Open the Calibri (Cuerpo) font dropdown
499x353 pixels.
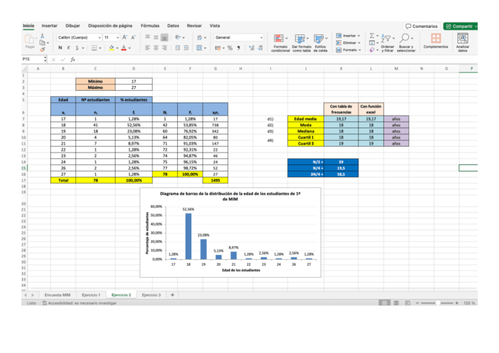click(100, 37)
